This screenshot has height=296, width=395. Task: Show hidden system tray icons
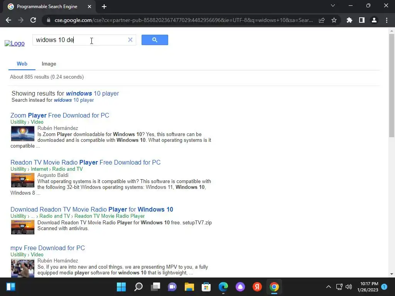[x=329, y=287]
